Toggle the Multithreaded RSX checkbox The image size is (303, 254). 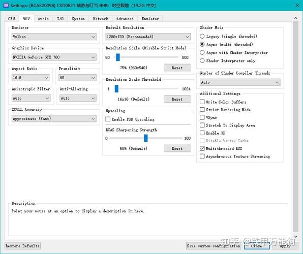[x=202, y=148]
